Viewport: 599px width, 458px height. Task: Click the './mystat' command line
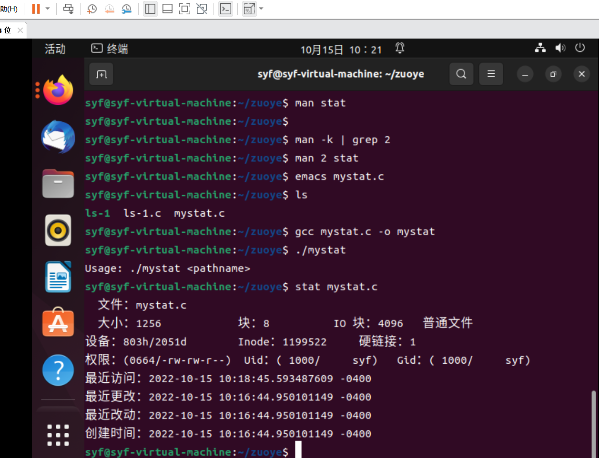click(x=320, y=250)
